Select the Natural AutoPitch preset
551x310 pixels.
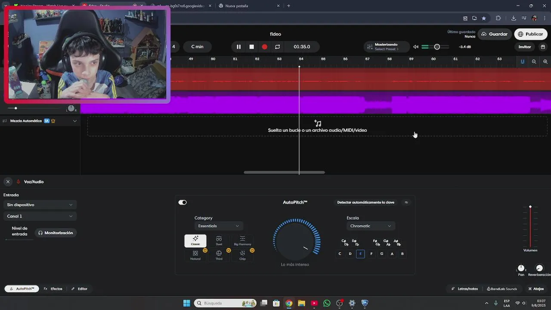(195, 255)
